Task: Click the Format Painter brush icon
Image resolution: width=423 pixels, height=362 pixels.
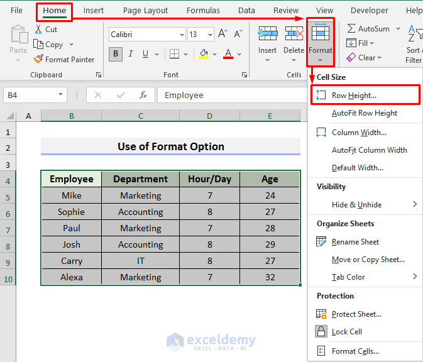Action: tap(38, 59)
